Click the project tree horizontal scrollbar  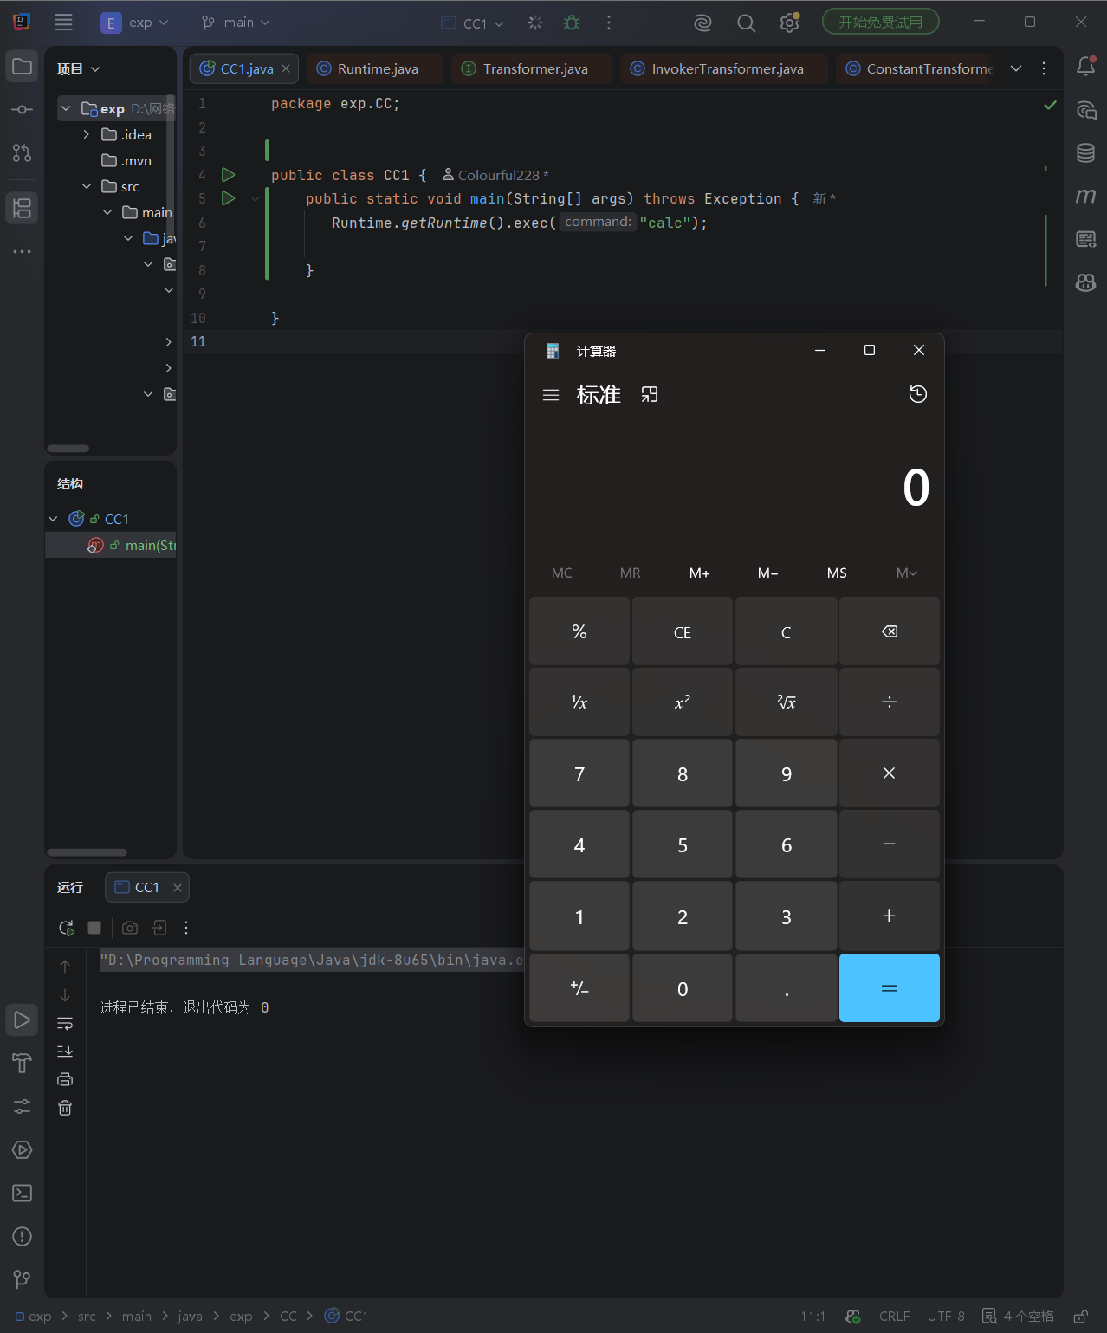tap(68, 449)
